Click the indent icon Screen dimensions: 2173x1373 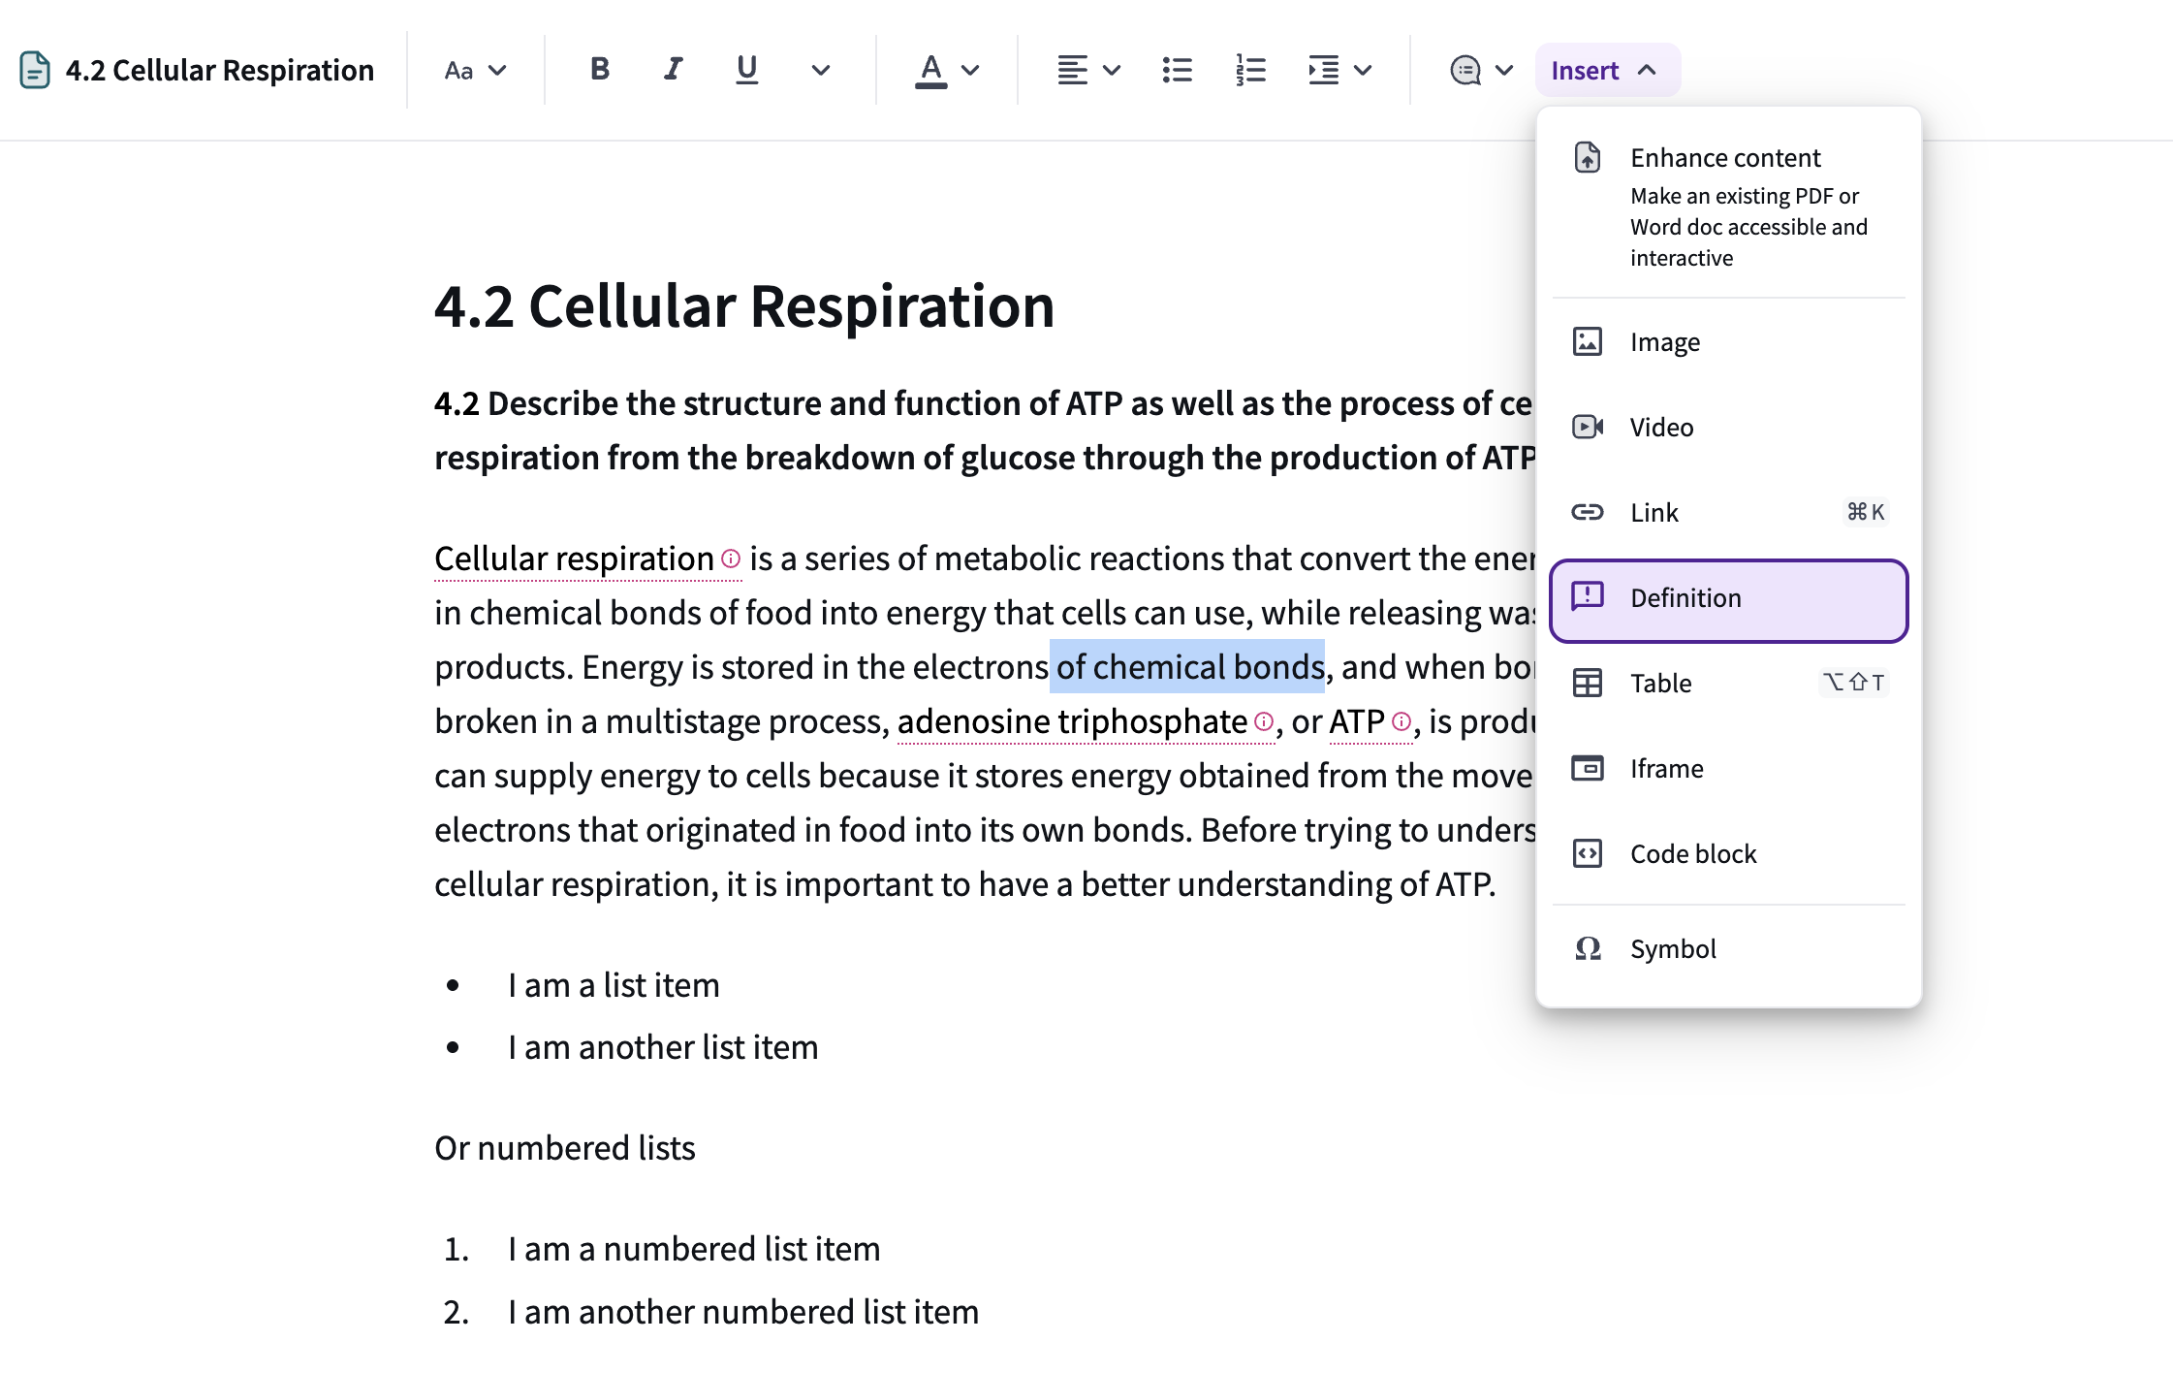(1323, 70)
